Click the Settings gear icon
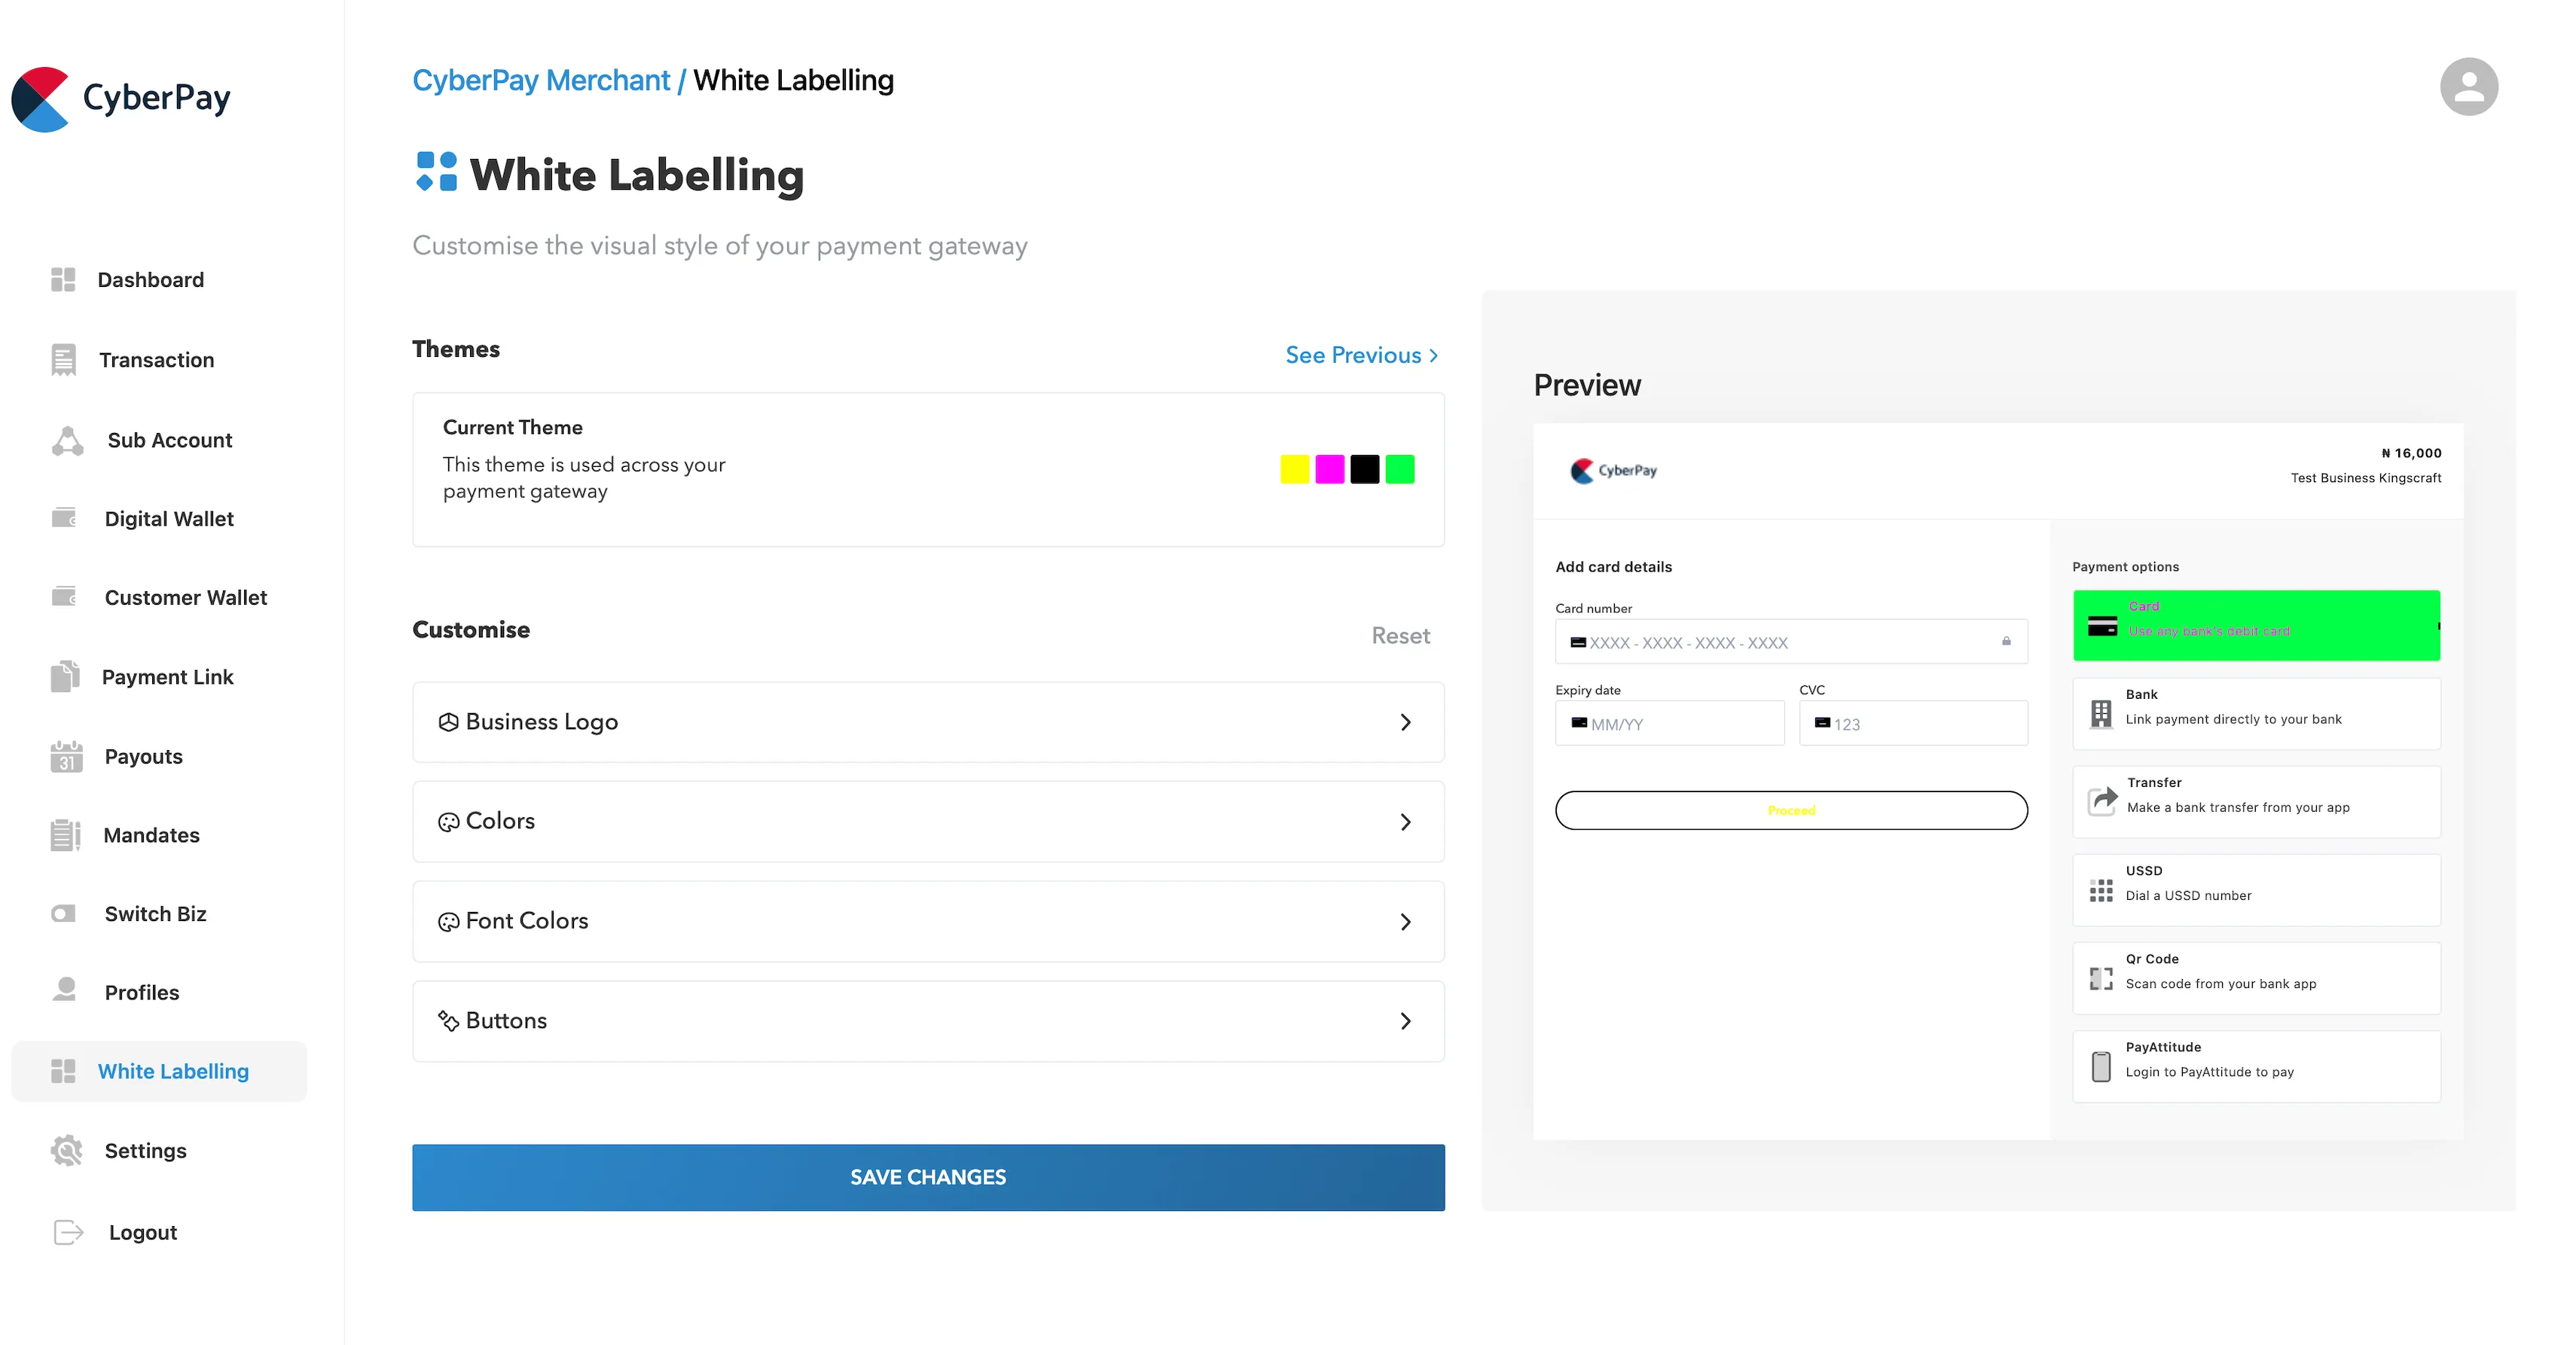2576x1345 pixels. 66,1151
